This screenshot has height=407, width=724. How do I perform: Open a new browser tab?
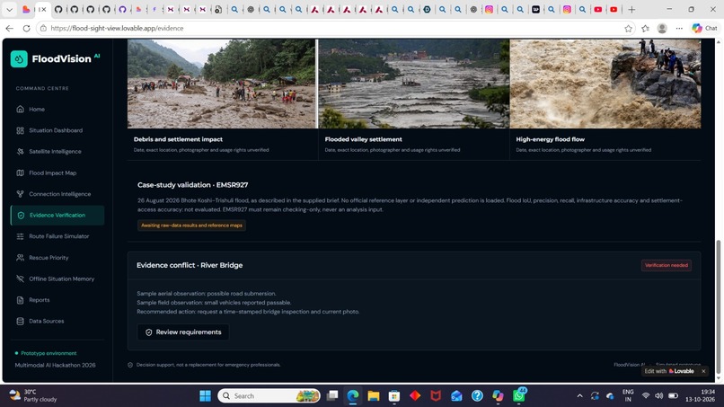(631, 9)
